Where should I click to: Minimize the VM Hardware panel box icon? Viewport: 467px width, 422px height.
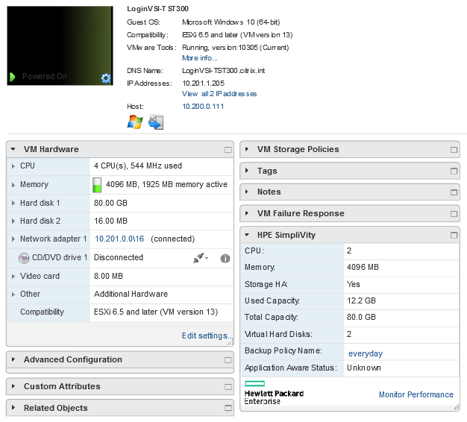pos(228,150)
